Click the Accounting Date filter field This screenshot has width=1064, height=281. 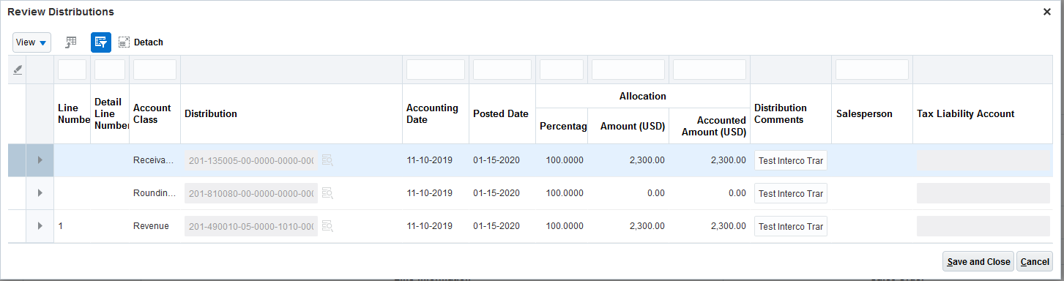pos(436,70)
